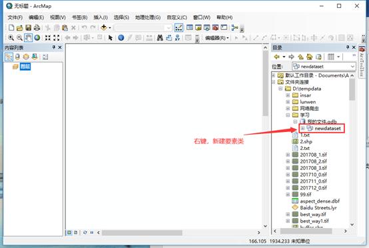369x248 pixels.
Task: Open the 位置 location combo box
Action: (x=324, y=67)
